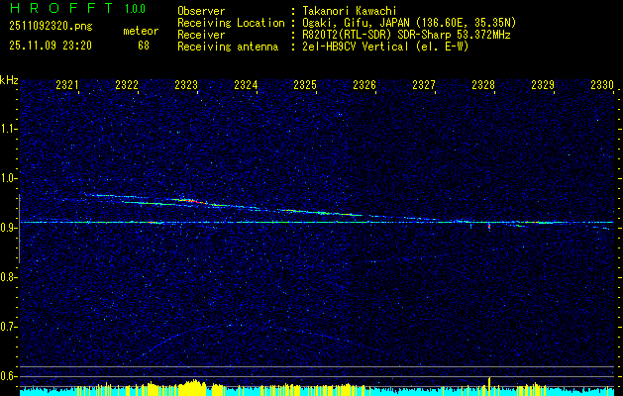Click the 2326 time axis label

pyautogui.click(x=364, y=84)
